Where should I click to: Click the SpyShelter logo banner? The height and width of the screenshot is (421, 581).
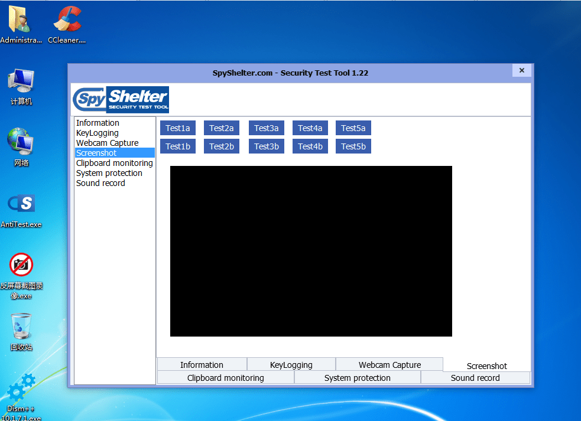click(x=121, y=99)
